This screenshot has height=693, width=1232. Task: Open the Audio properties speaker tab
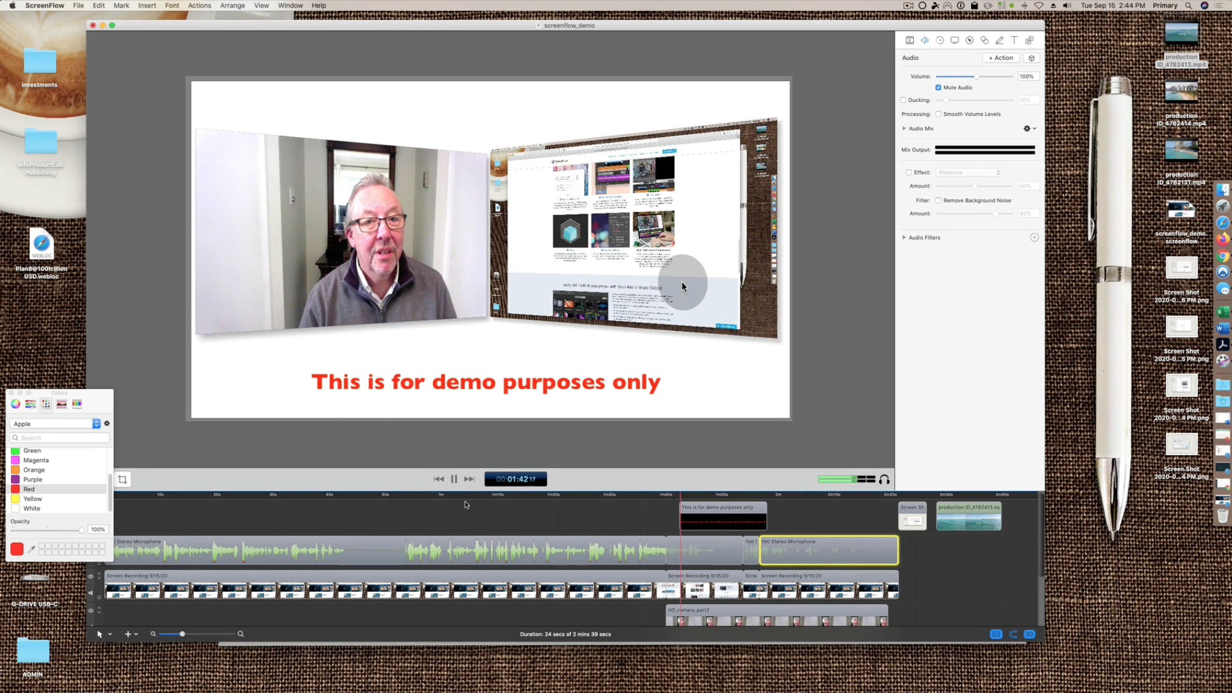(925, 40)
